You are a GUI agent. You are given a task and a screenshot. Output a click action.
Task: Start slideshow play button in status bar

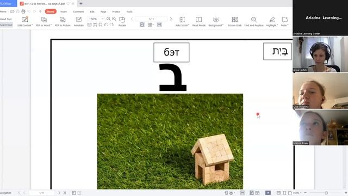pos(268,193)
